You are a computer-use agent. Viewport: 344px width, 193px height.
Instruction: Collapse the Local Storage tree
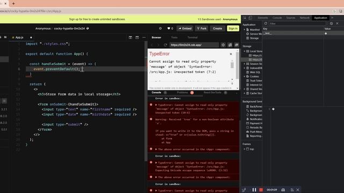tap(245, 51)
